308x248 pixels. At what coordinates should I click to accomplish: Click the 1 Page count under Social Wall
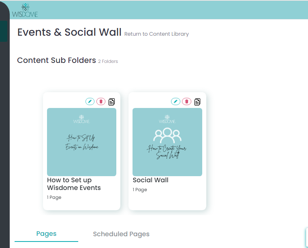coord(140,190)
